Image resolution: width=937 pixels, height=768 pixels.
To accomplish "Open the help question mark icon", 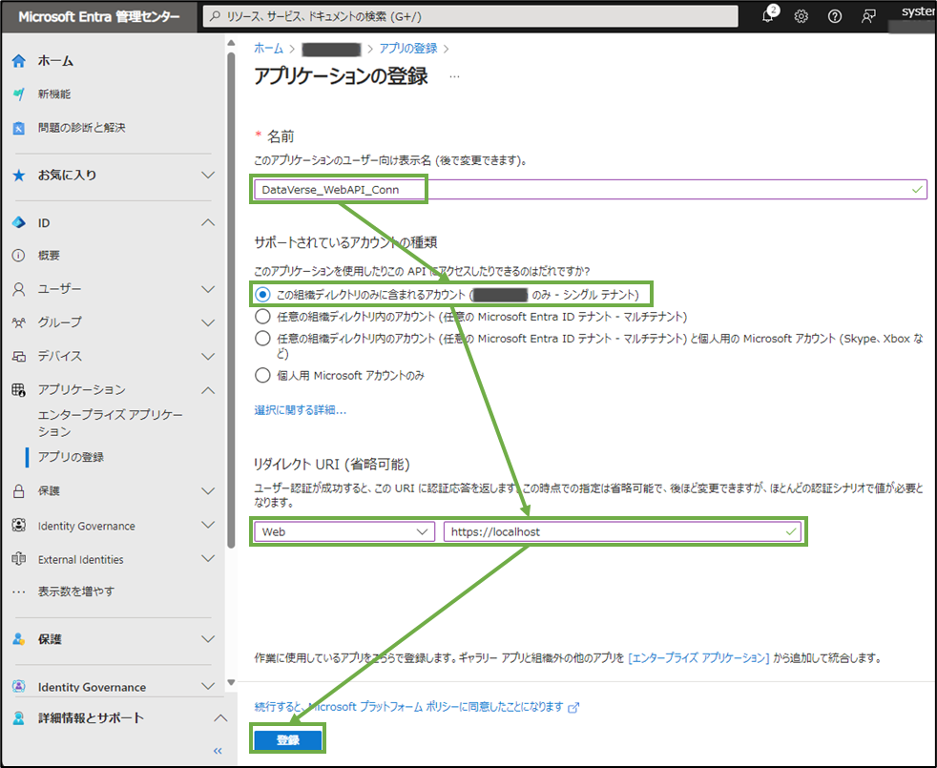I will 835,17.
